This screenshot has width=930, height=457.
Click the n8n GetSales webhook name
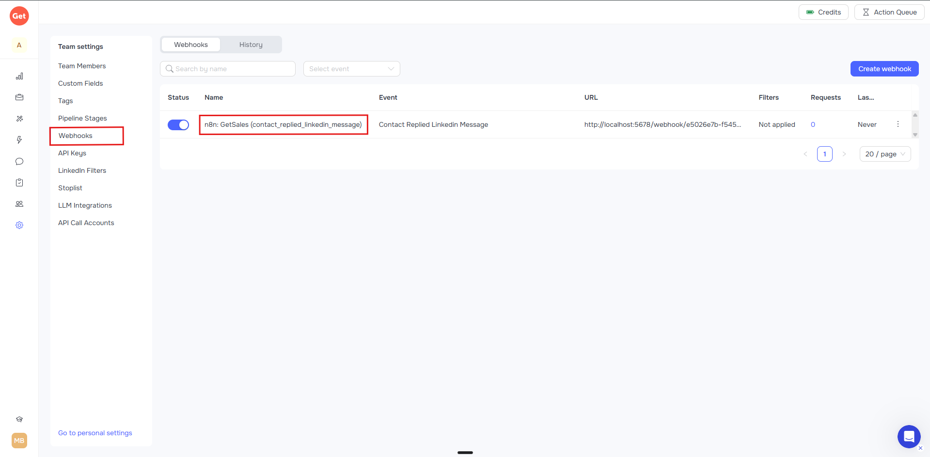coord(283,124)
